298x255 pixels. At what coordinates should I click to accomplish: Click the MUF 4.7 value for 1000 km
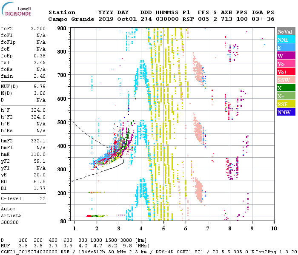pyautogui.click(x=97, y=246)
